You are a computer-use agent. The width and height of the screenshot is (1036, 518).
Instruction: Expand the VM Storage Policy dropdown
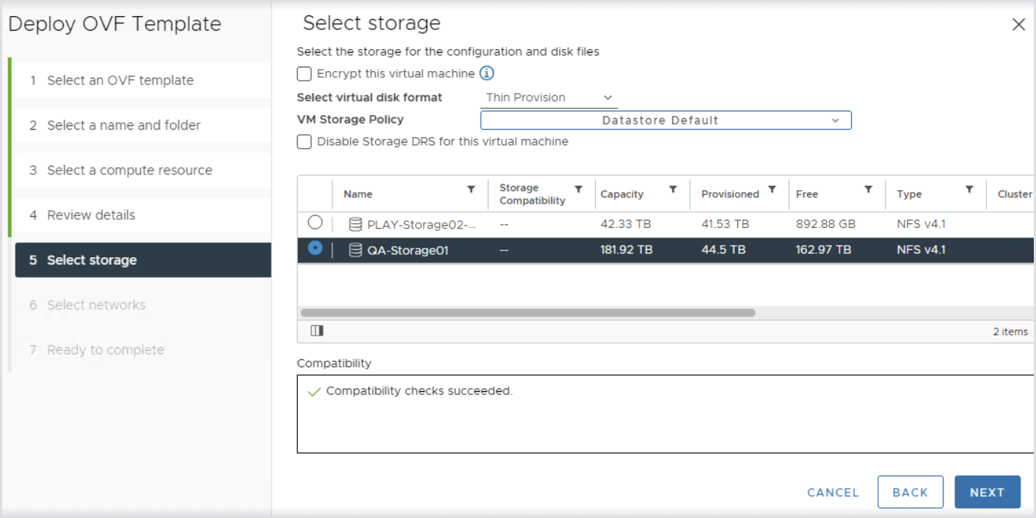tap(665, 120)
